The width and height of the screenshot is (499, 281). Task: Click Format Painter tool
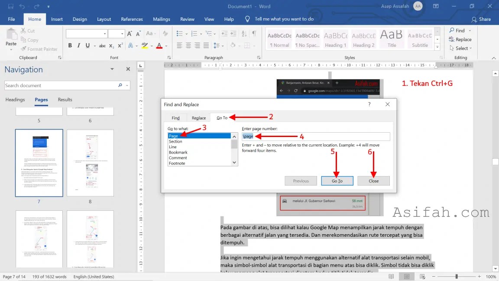pyautogui.click(x=39, y=49)
